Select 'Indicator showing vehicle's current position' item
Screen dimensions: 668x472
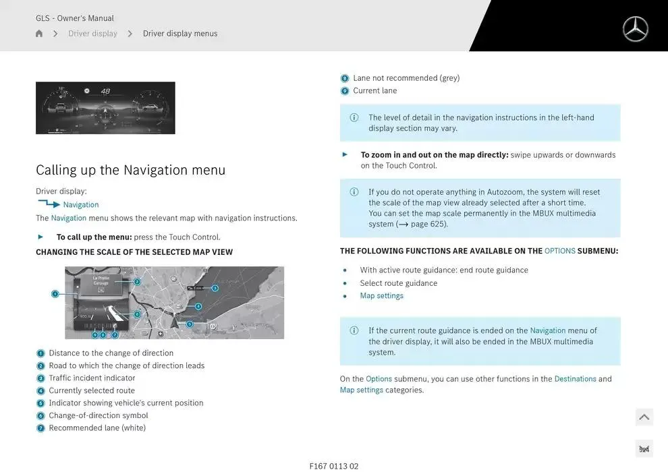click(x=126, y=403)
